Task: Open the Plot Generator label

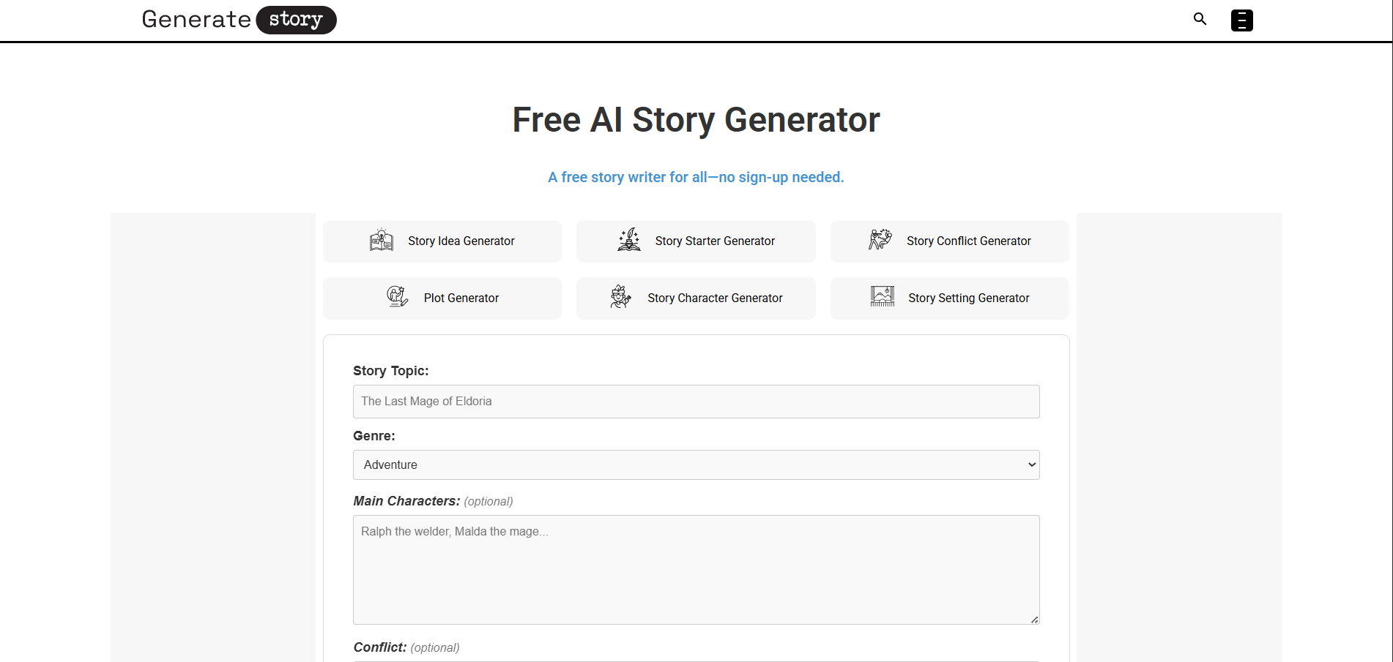Action: coord(461,298)
